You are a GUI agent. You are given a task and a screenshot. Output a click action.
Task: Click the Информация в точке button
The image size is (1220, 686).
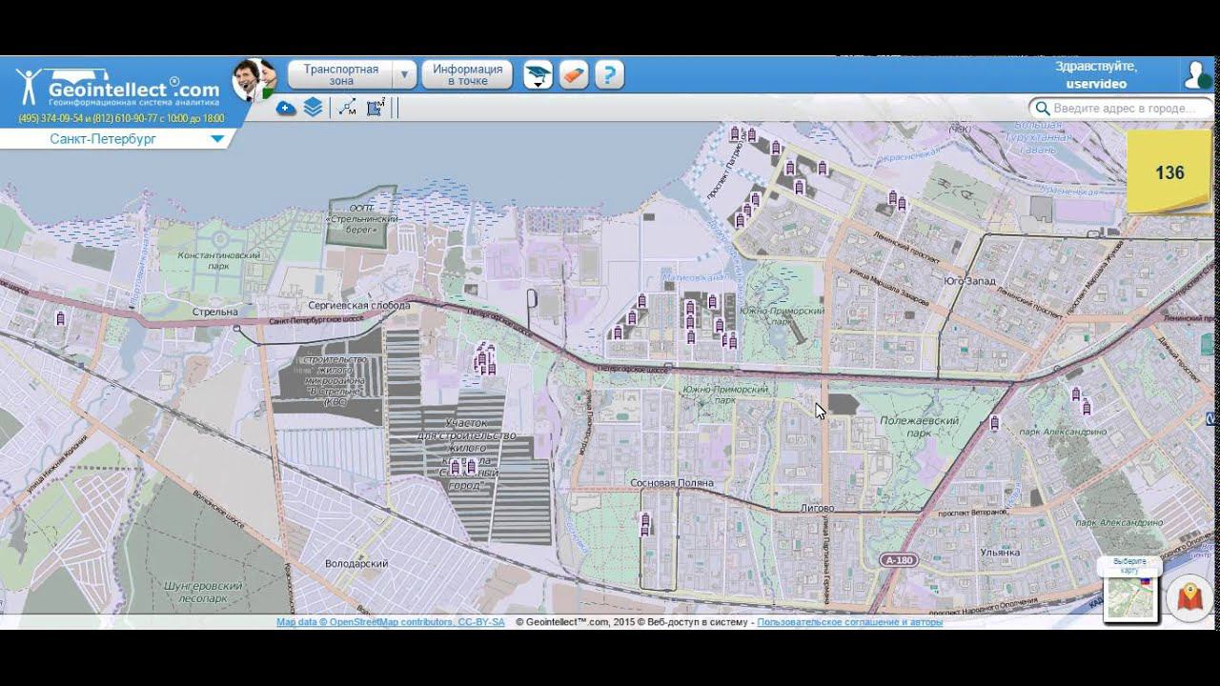click(467, 74)
